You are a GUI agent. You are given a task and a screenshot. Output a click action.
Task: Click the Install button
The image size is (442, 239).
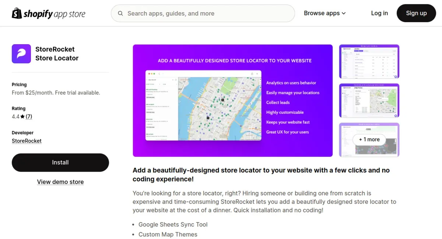[60, 163]
